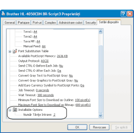The image size is (134, 133).
Task: Select the Output Protocol label
Action: [29, 61]
